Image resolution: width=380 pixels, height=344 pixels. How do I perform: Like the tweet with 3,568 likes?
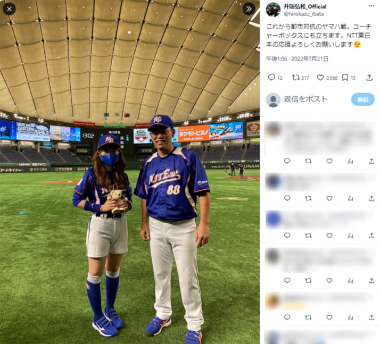327,78
